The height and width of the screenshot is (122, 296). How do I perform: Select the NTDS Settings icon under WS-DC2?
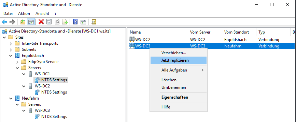click(x=37, y=92)
